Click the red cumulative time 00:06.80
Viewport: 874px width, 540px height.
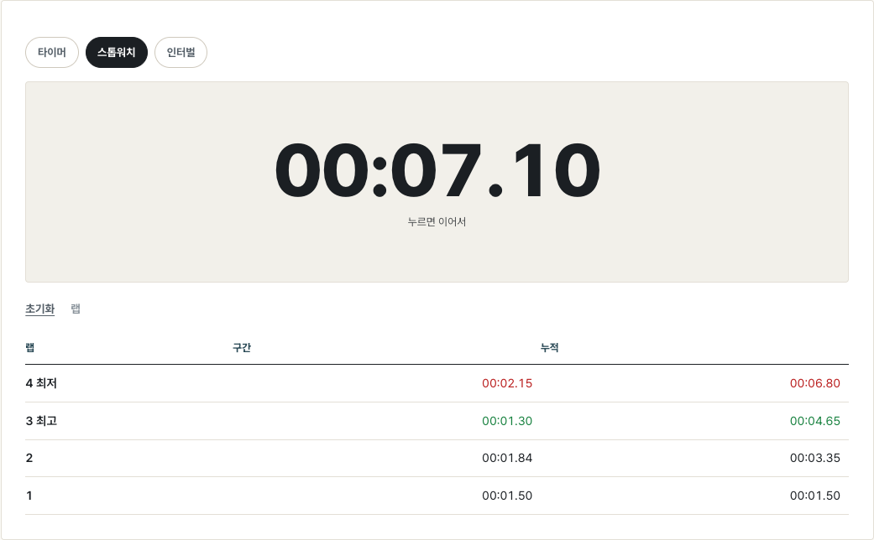click(x=815, y=383)
